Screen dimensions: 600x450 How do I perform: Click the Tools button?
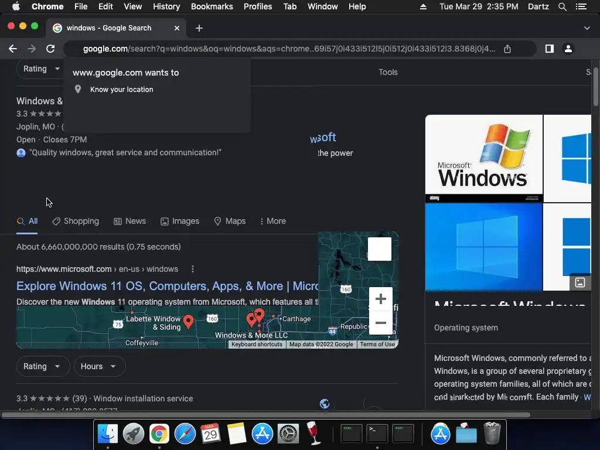pos(388,72)
